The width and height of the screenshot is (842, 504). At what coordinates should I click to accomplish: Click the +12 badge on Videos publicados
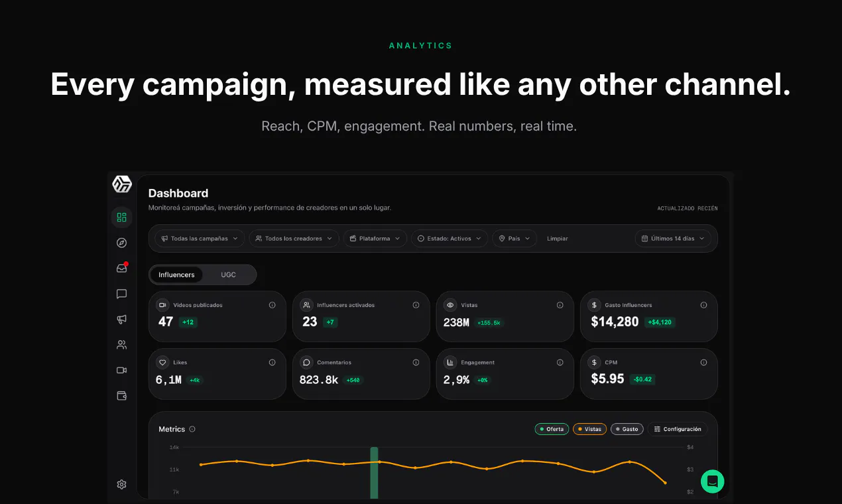pyautogui.click(x=188, y=322)
